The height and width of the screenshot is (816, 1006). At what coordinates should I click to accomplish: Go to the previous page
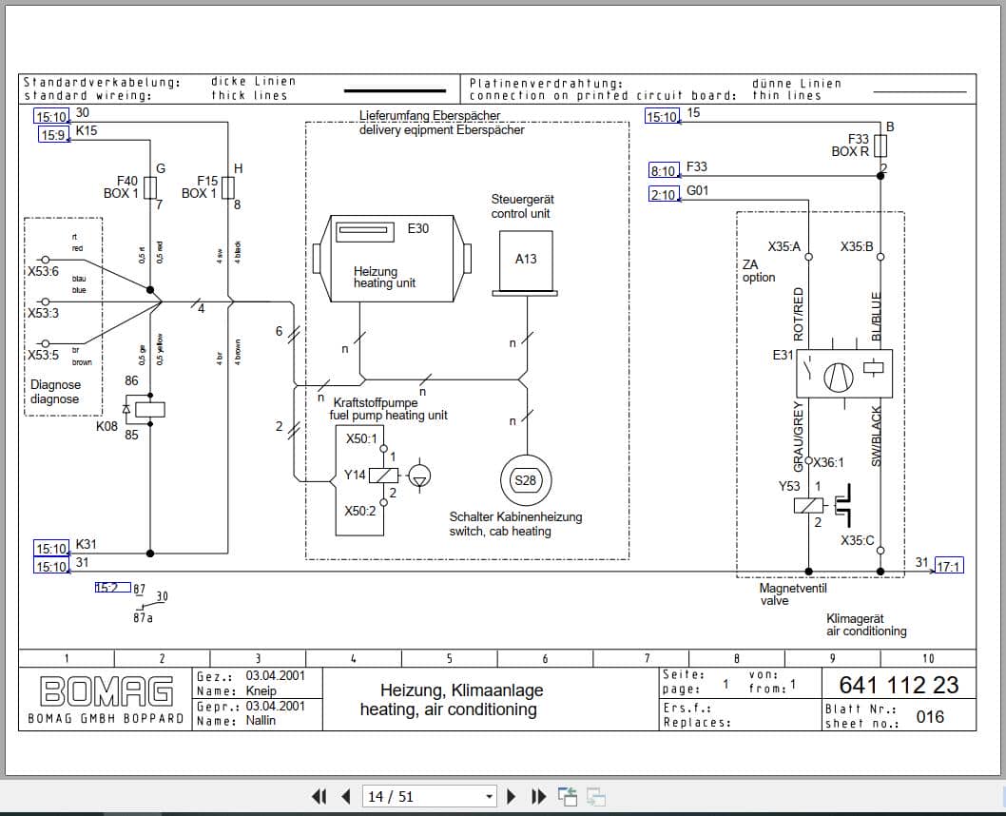346,797
